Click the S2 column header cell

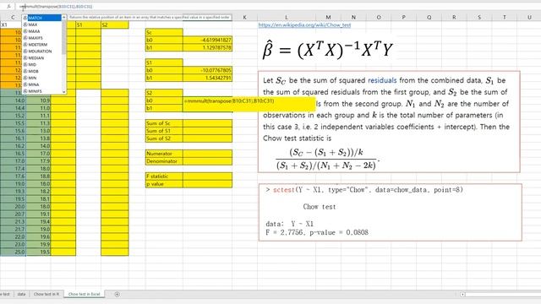(115, 24)
